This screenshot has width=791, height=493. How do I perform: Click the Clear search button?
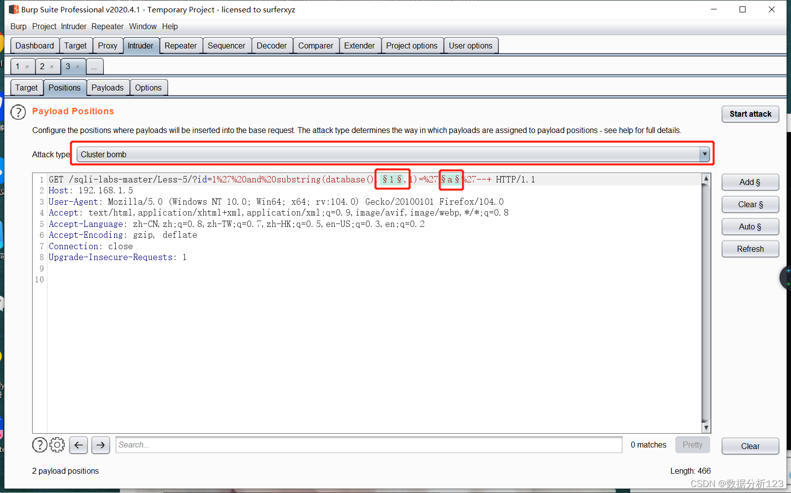[x=750, y=446]
